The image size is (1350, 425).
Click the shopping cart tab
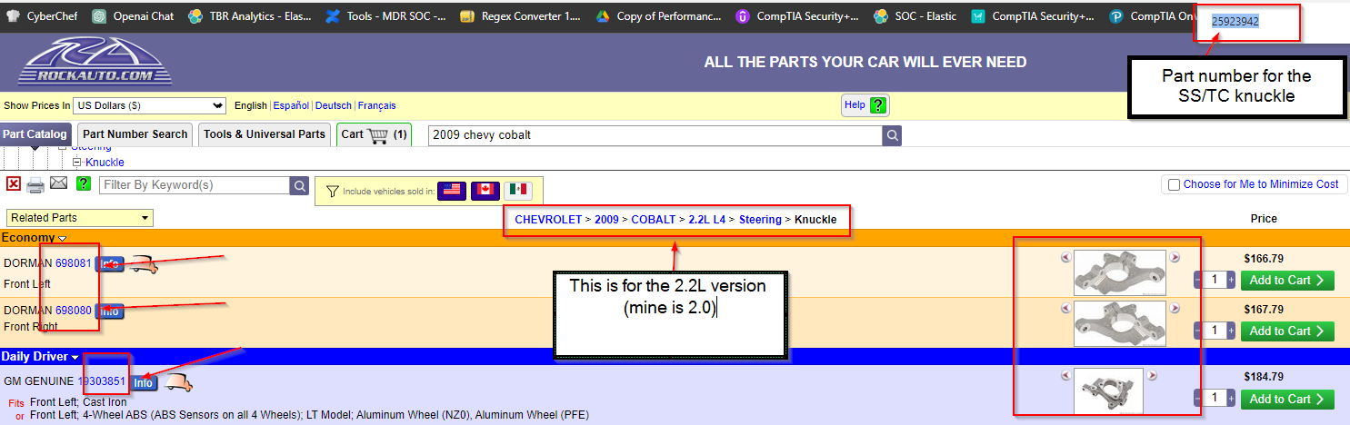[374, 134]
